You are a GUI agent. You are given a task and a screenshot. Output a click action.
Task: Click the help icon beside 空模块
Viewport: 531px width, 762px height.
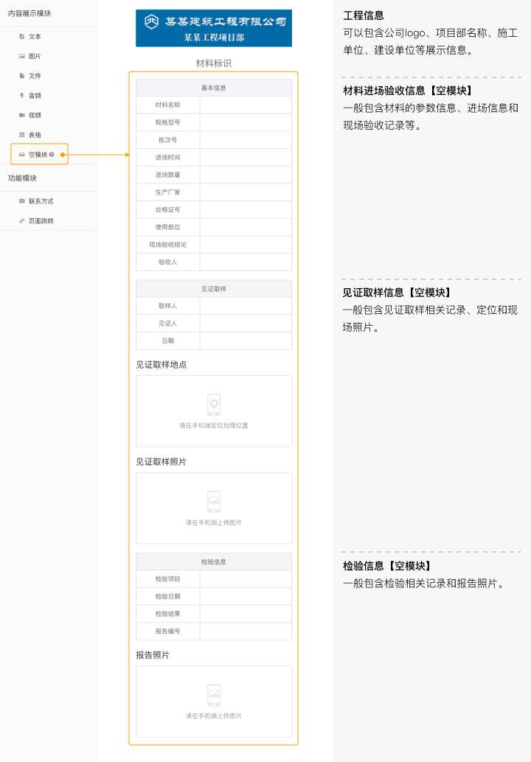click(52, 155)
